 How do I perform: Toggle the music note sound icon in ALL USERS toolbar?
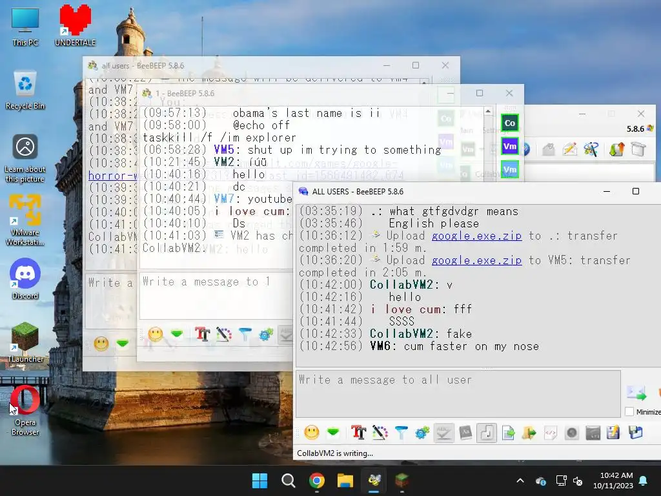coord(487,433)
